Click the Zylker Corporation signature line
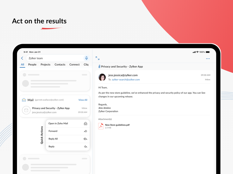233x174 pixels. tap(108, 111)
